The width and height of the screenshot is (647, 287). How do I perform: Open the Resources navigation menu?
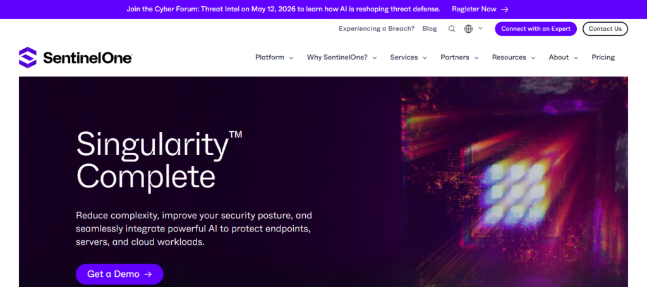pyautogui.click(x=513, y=57)
